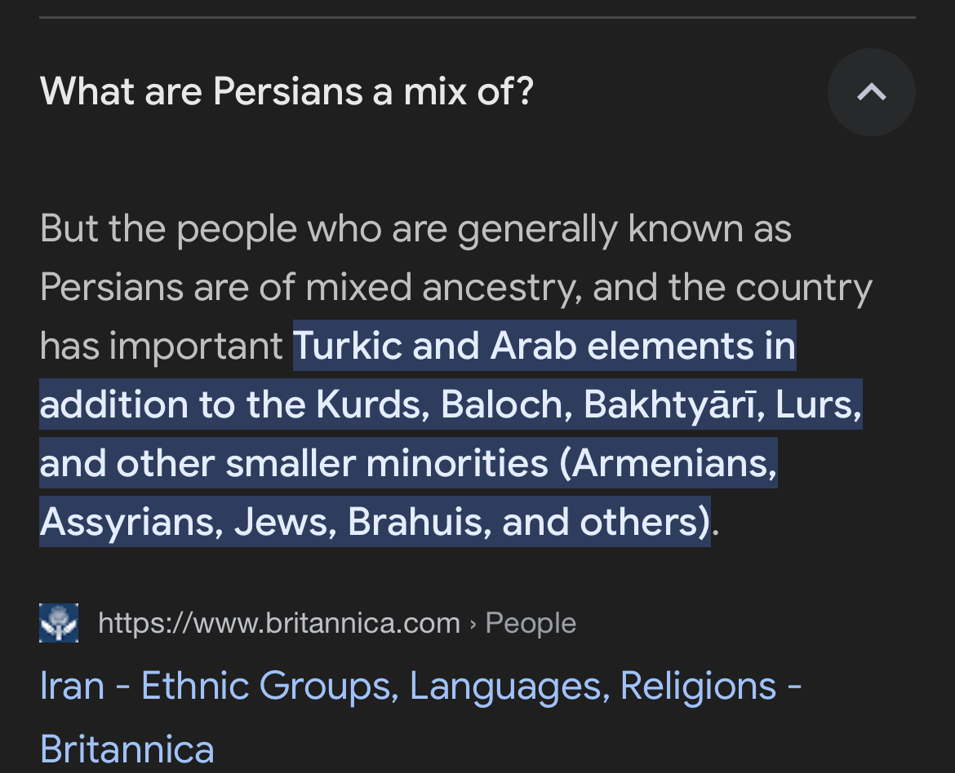
Task: Click the word 'Lurs,' in the snippet
Action: click(819, 404)
